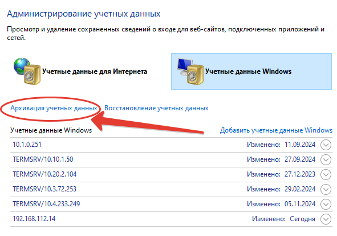Image resolution: width=337 pixels, height=236 pixels.
Task: Select Учетные данные Windows tab
Action: pyautogui.click(x=251, y=71)
